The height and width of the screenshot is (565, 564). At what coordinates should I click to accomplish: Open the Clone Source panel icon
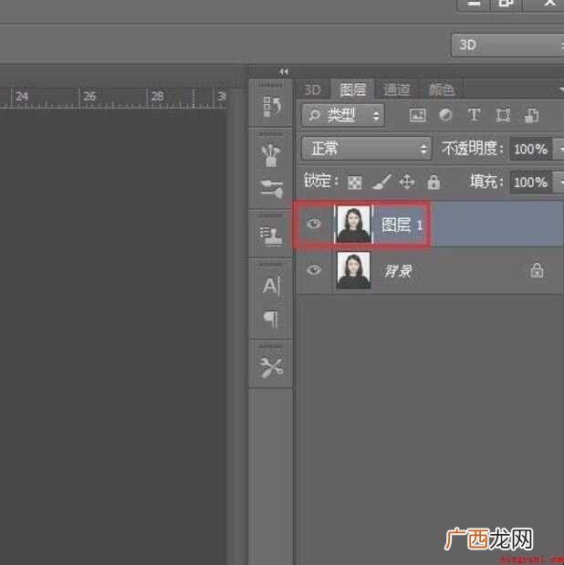pyautogui.click(x=271, y=236)
